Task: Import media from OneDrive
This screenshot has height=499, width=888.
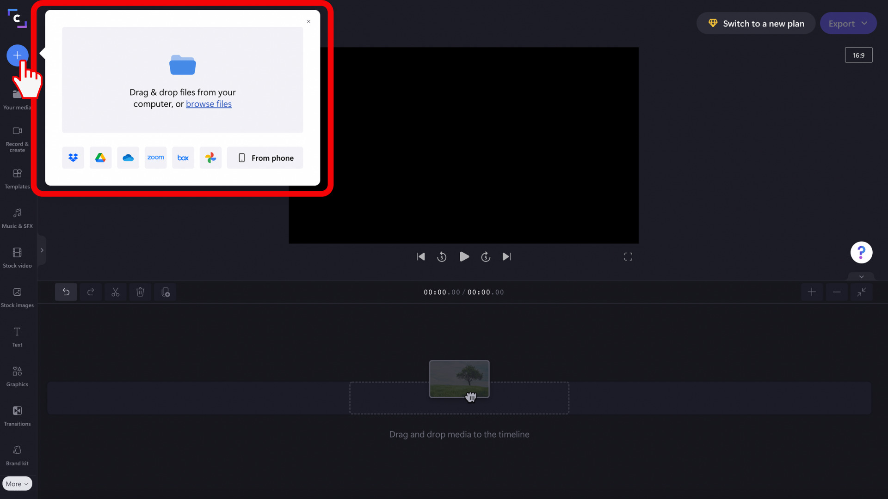Action: [x=128, y=158]
